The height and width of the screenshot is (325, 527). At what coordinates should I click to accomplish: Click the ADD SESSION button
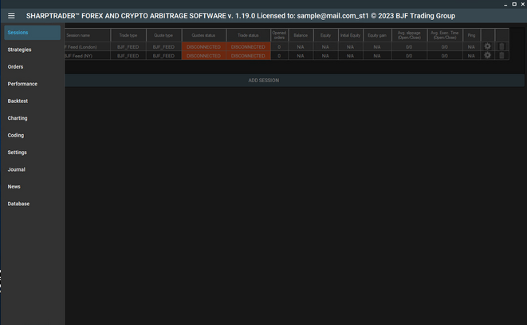[263, 81]
